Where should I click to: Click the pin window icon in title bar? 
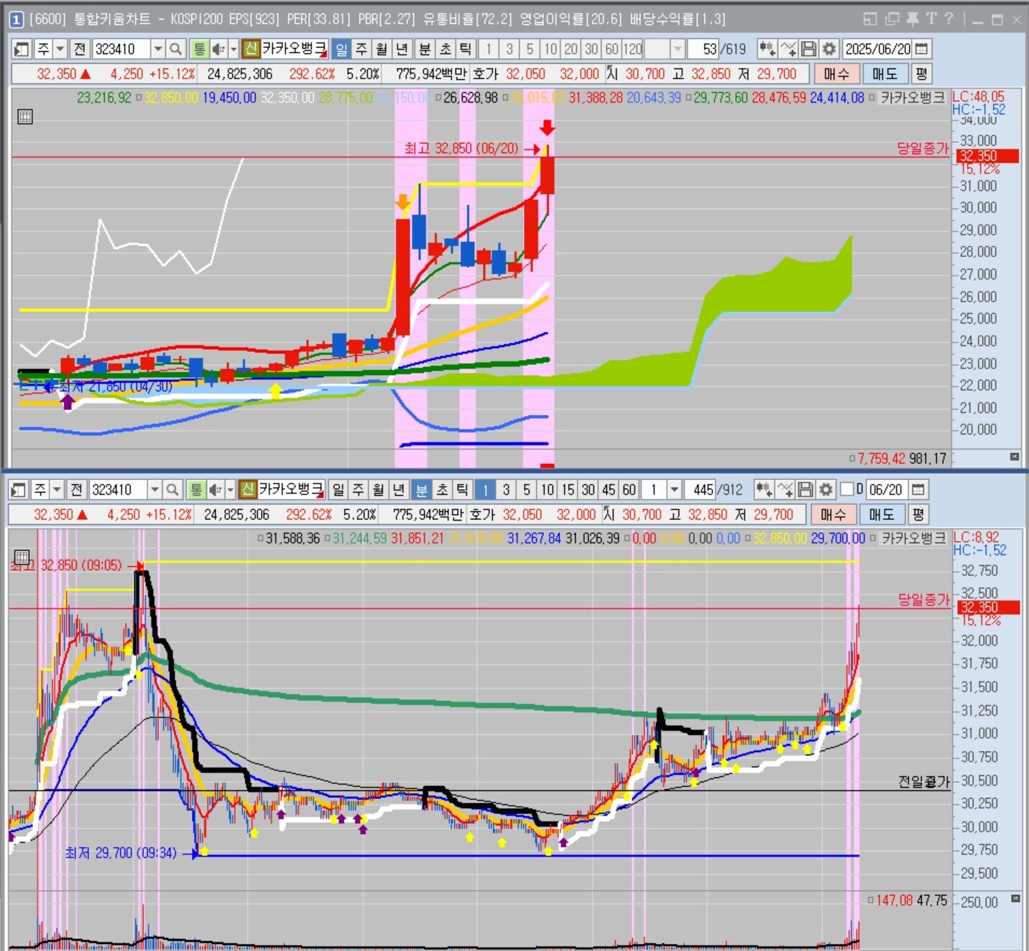(912, 19)
